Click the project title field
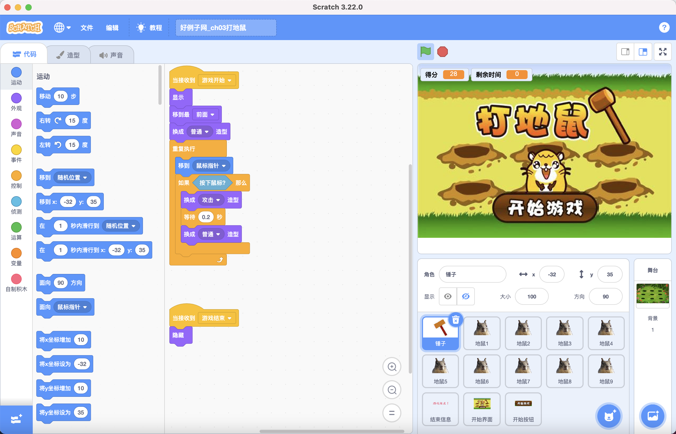676x434 pixels. 226,28
